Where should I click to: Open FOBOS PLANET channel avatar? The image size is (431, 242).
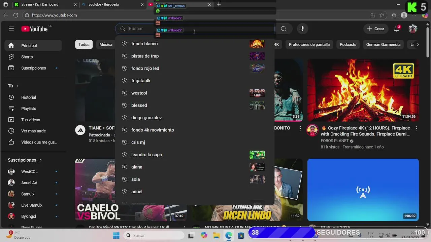coord(312,130)
